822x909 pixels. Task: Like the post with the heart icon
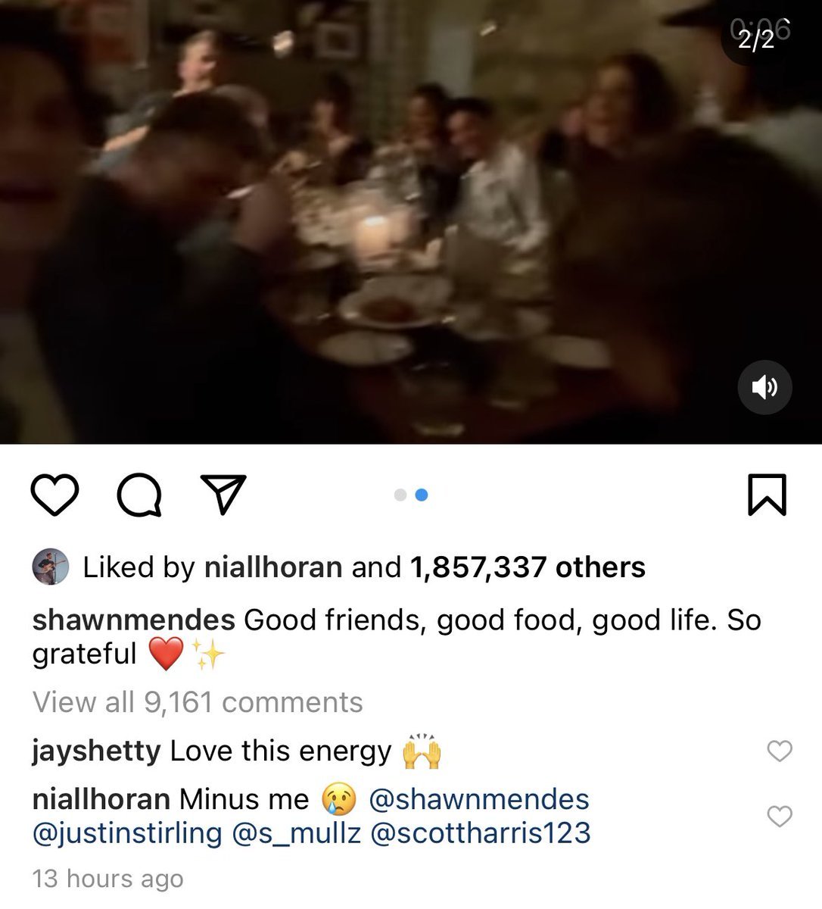(54, 495)
